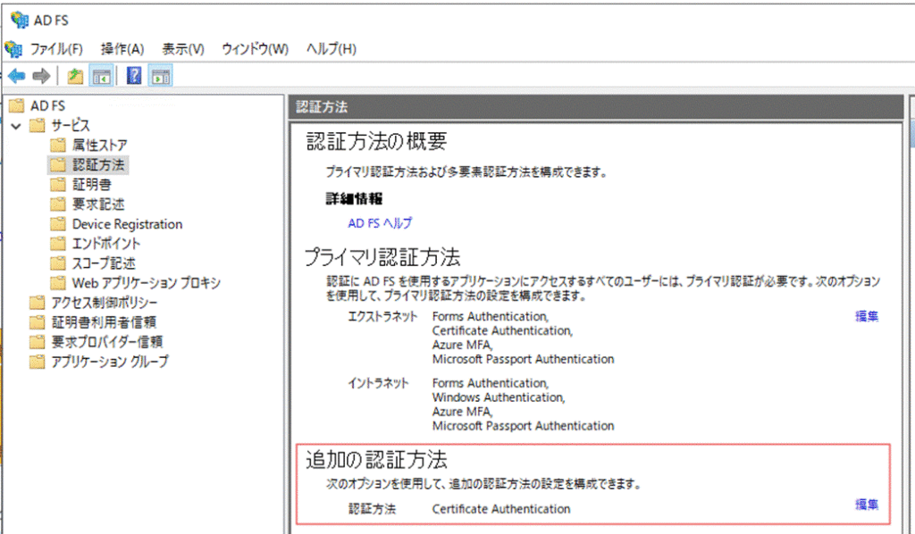The image size is (915, 534).
Task: Toggle the Show/Hide Console Tree icon
Action: click(102, 76)
